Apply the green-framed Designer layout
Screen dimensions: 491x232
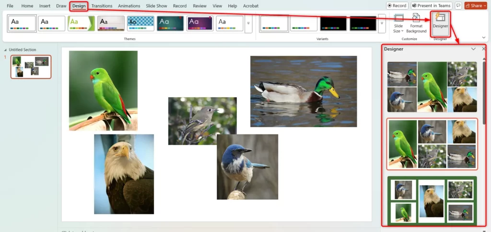[432, 200]
